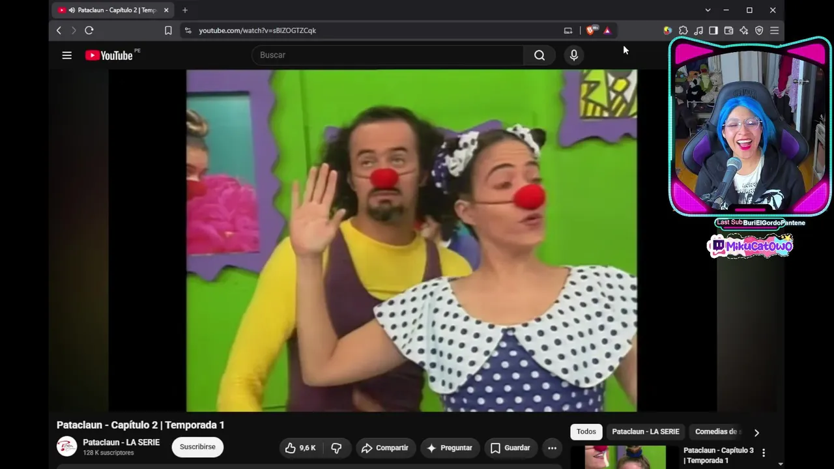The image size is (834, 469).
Task: Click the video player to pause
Action: [x=412, y=240]
